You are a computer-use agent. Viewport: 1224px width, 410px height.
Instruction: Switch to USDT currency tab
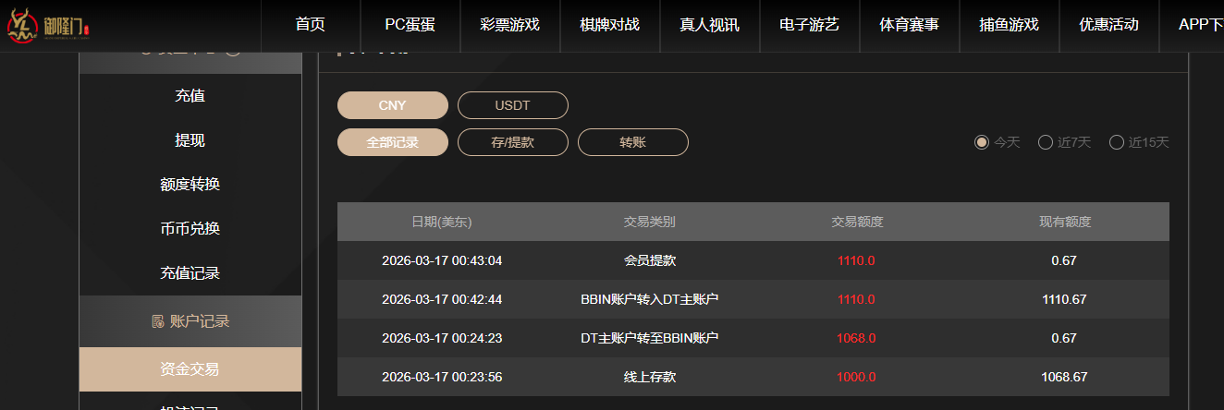(x=513, y=105)
